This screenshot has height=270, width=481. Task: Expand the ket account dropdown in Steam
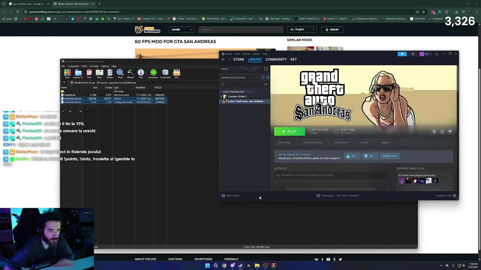pyautogui.click(x=426, y=54)
